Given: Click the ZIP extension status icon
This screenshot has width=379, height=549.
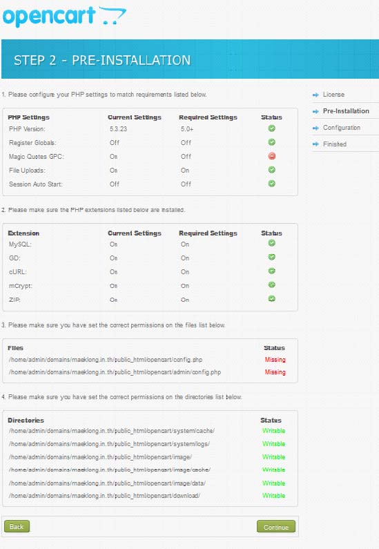Looking at the screenshot, I should [271, 298].
